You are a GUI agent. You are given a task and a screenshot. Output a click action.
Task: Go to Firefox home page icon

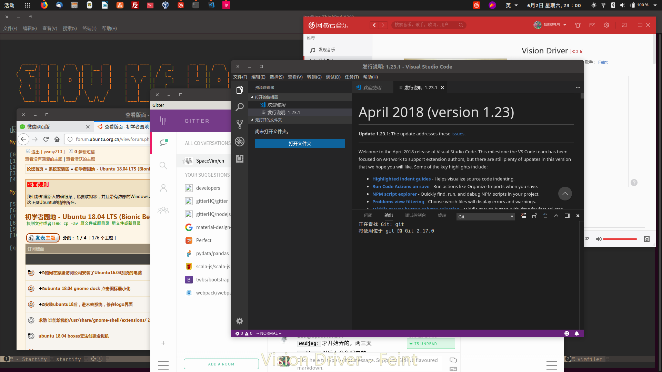point(57,139)
